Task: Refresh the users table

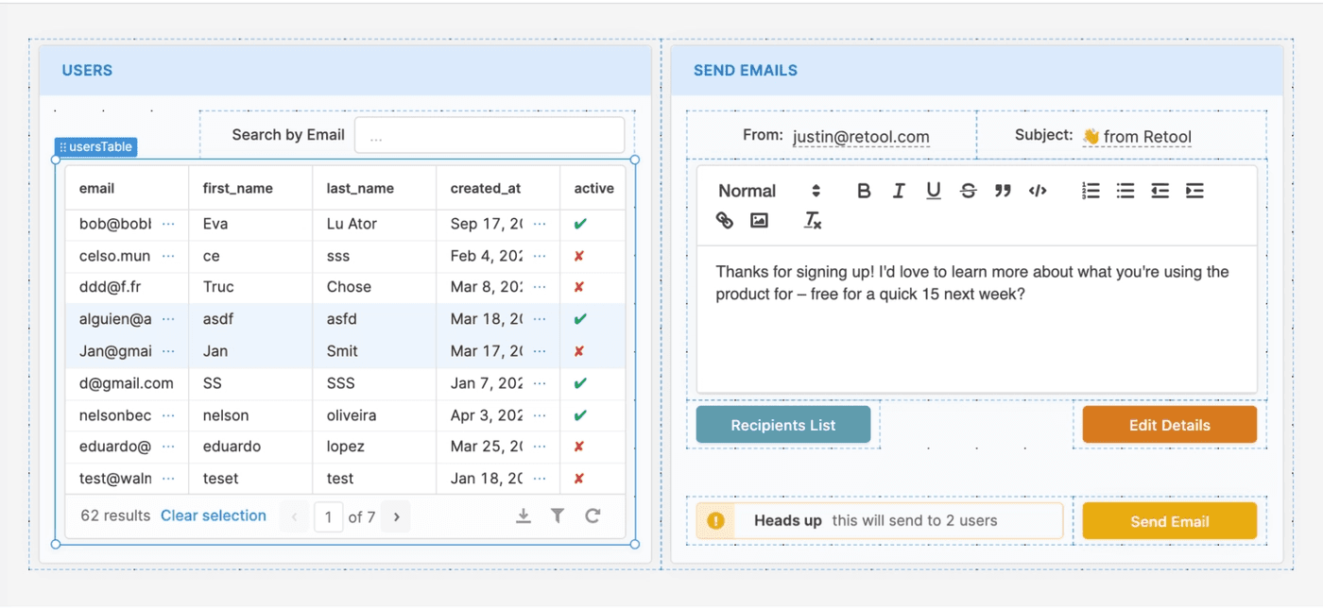Action: 593,515
